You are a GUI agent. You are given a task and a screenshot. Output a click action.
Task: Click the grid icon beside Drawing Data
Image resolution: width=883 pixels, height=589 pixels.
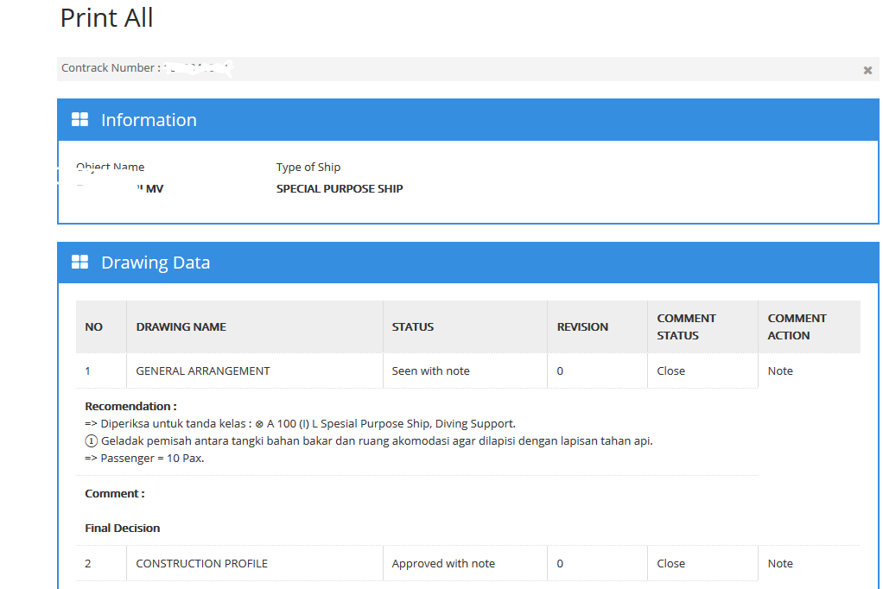(79, 263)
